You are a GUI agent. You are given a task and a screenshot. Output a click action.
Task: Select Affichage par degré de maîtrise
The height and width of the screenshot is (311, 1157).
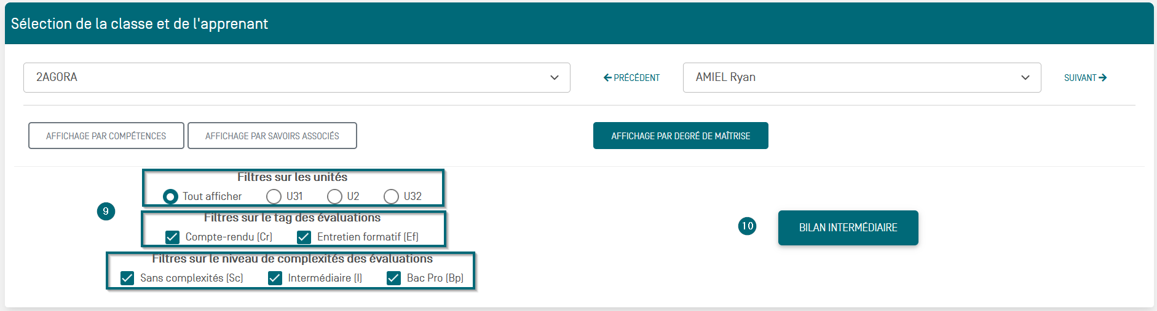681,136
